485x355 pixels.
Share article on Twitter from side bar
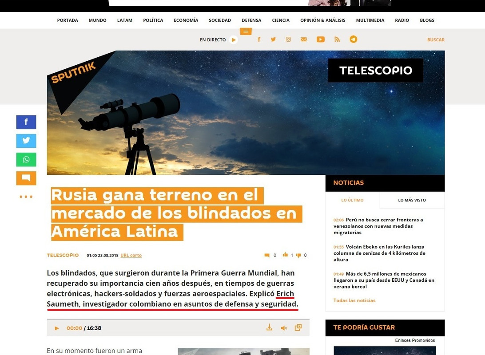pos(26,141)
